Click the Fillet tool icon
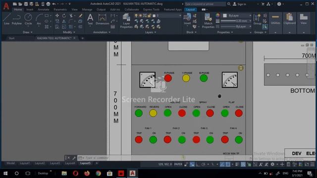The width and height of the screenshot is (317, 178). point(71,21)
